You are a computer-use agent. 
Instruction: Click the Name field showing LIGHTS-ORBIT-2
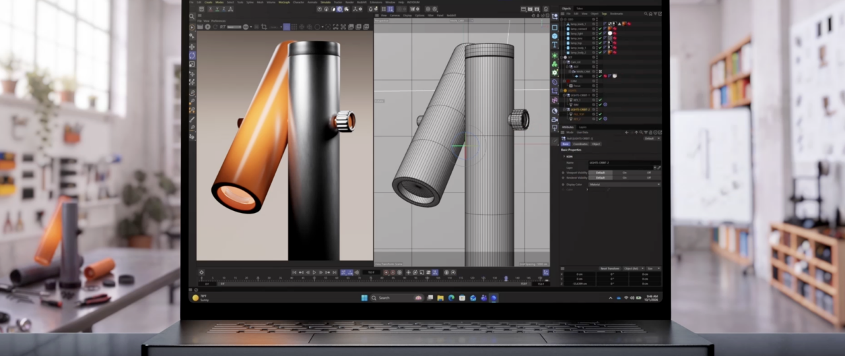click(625, 163)
